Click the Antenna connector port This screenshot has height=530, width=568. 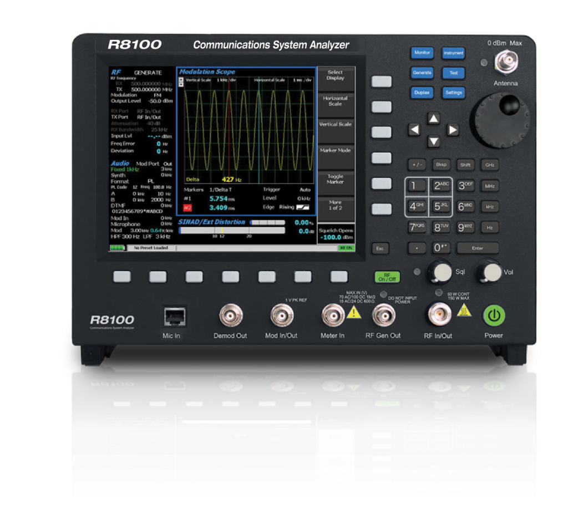[x=506, y=62]
